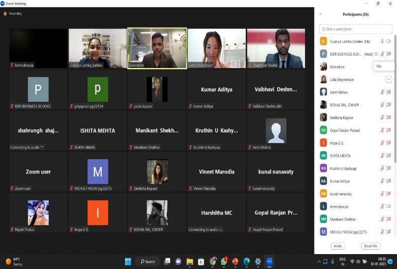The image size is (397, 269).
Task: Collapse the Participants panel with the chevron
Action: [320, 14]
